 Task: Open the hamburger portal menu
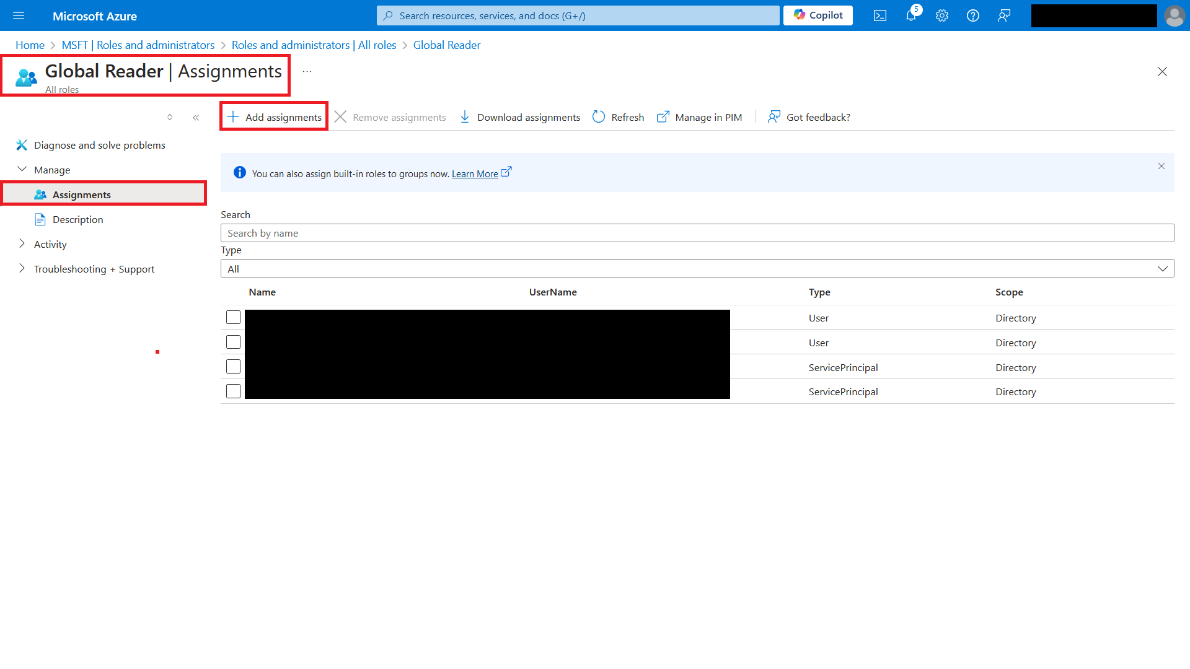click(19, 15)
